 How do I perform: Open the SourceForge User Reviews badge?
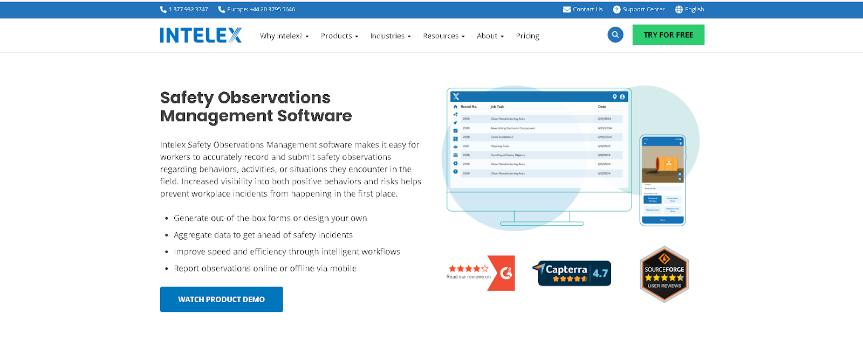(x=665, y=274)
